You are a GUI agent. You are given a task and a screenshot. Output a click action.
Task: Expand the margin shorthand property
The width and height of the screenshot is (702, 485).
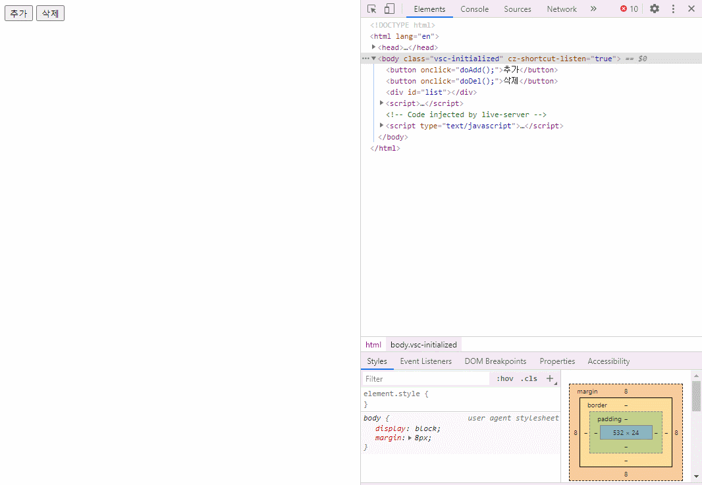pyautogui.click(x=410, y=438)
